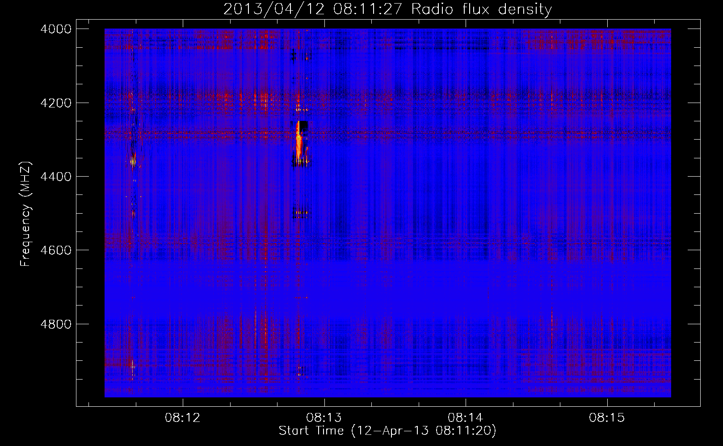Click the 'Start Time (12-Apr-13 08:11:20)' axis title

click(x=387, y=431)
